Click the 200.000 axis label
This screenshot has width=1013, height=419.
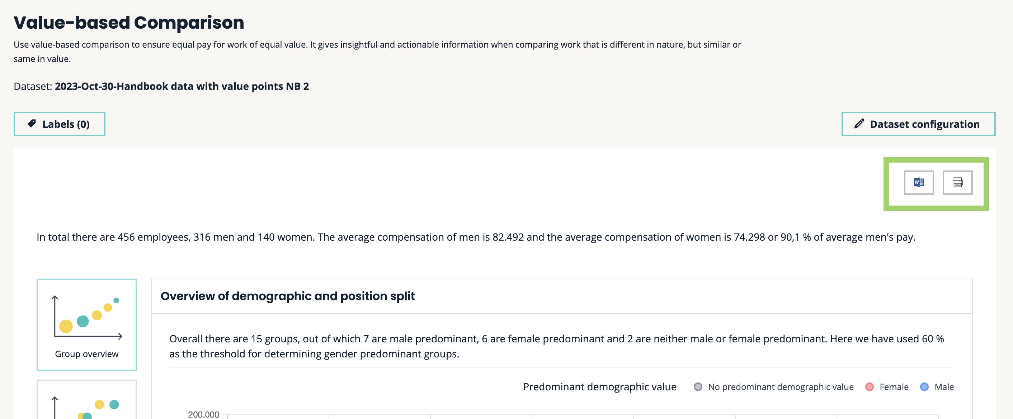203,414
